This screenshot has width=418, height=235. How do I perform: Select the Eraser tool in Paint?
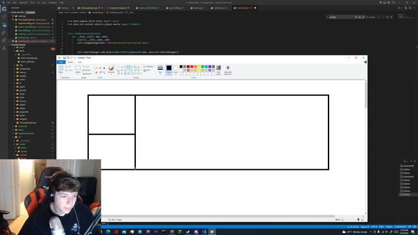point(97,72)
